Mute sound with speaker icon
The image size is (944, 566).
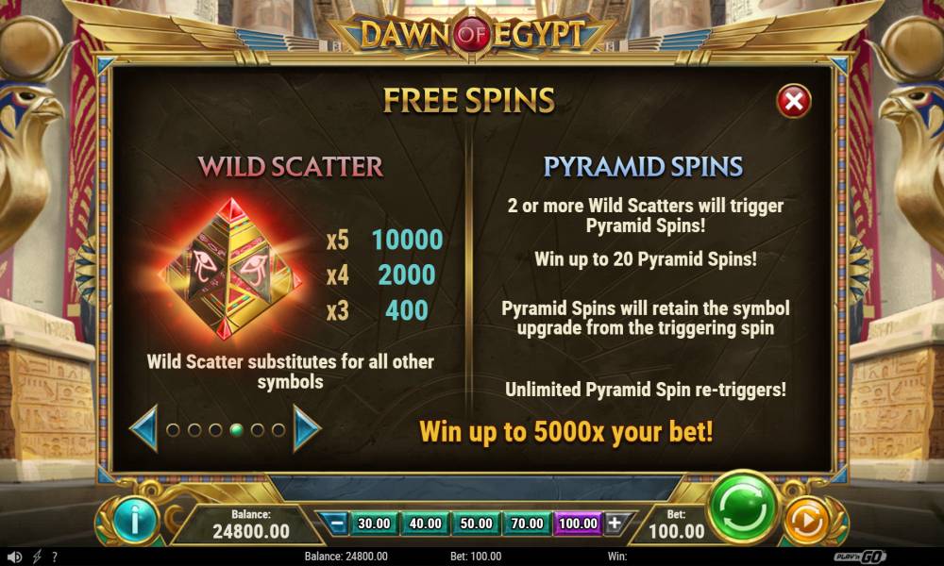point(14,557)
